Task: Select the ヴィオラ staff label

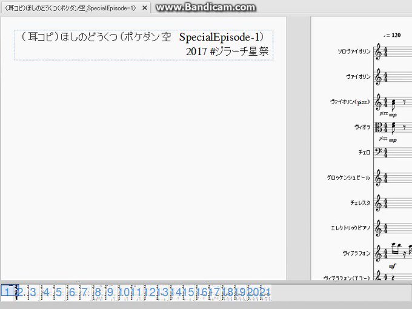Action: 362,127
